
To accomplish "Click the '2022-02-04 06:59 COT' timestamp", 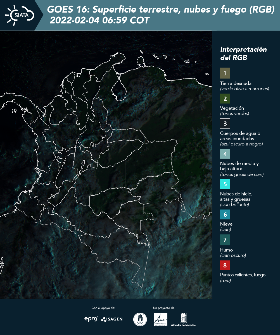I will [99, 20].
